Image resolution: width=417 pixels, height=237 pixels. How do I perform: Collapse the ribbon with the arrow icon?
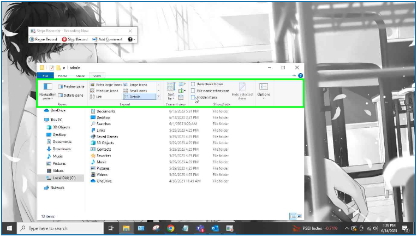pyautogui.click(x=294, y=75)
